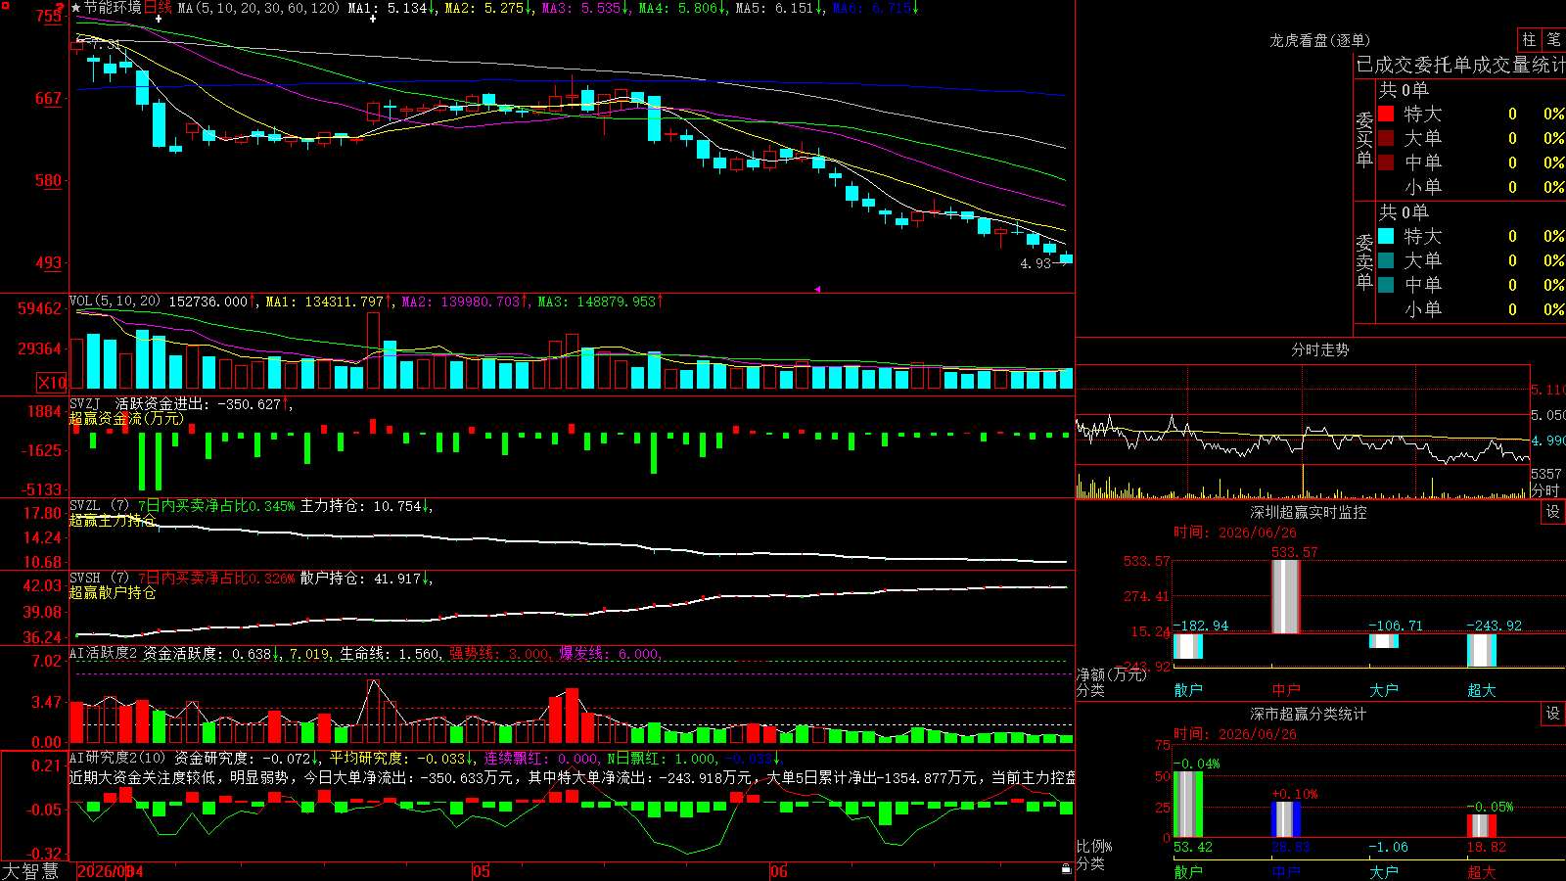Click the 4.93 low price label on the candlestick chart

(x=1035, y=263)
